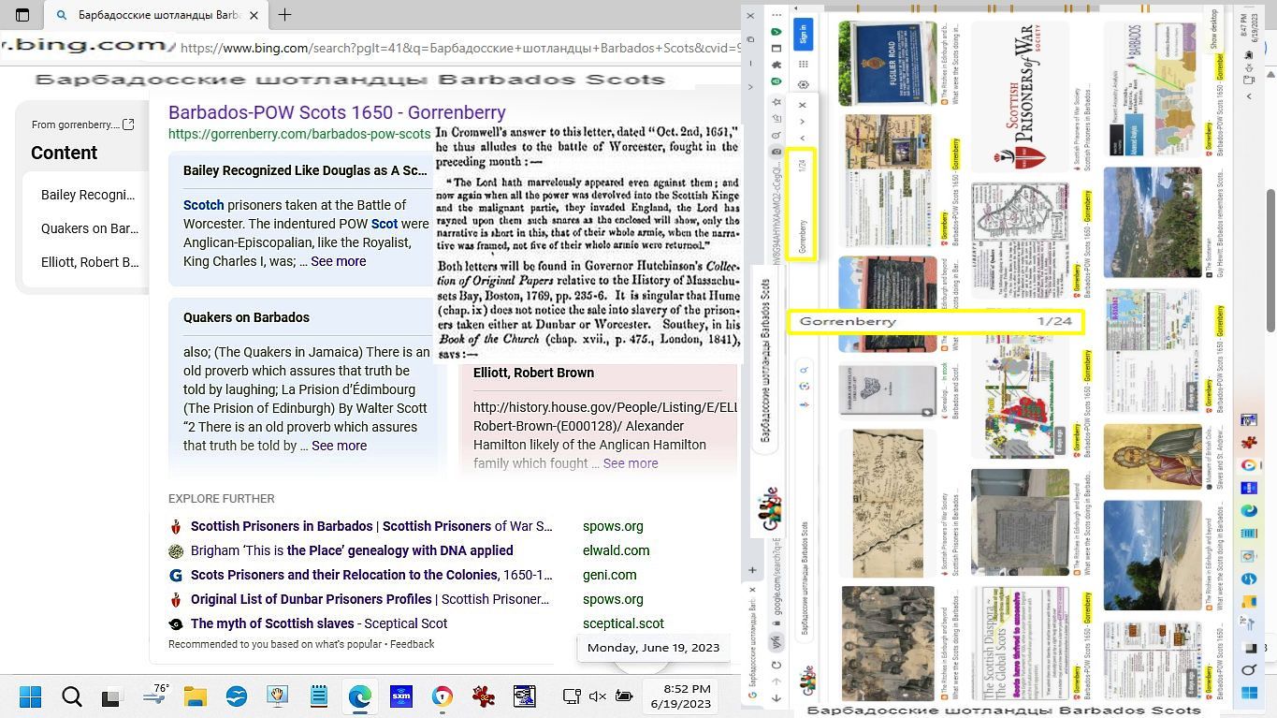Viewport: 1277px width, 718px height.
Task: Open a new tab in Edge
Action: (284, 15)
